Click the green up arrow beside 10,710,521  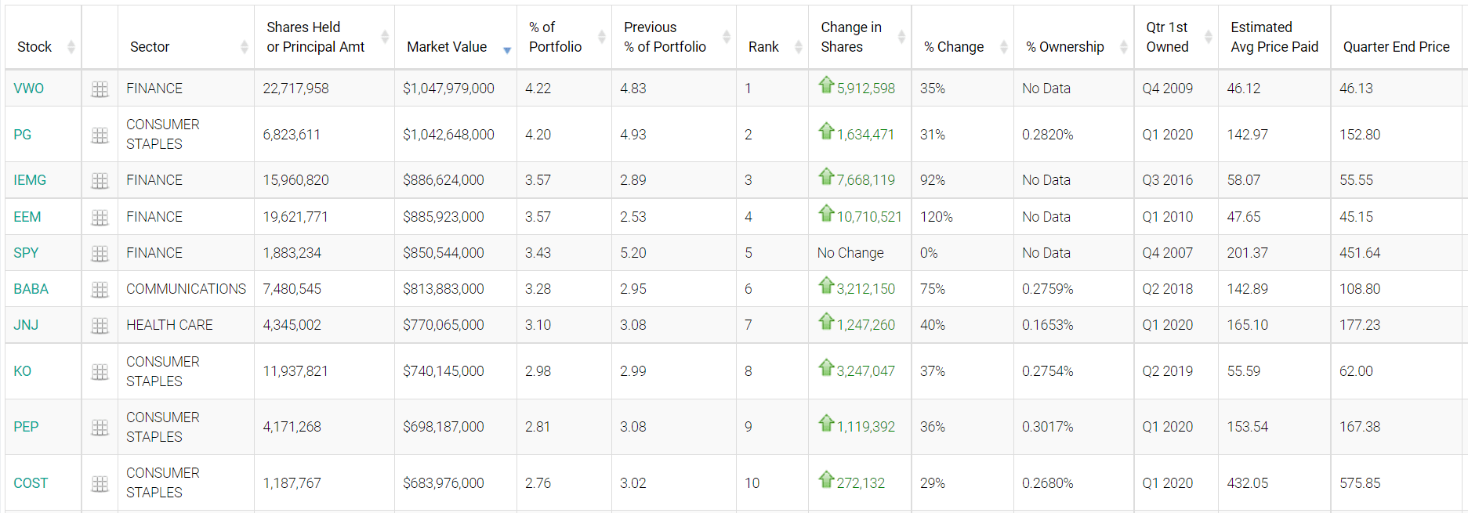click(826, 213)
